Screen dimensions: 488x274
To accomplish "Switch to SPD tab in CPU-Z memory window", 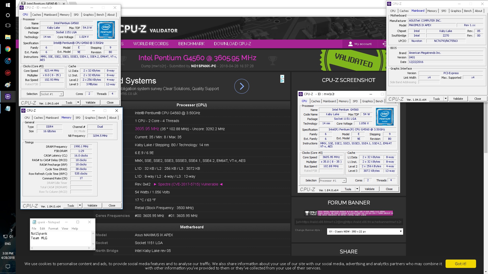I will [x=78, y=118].
